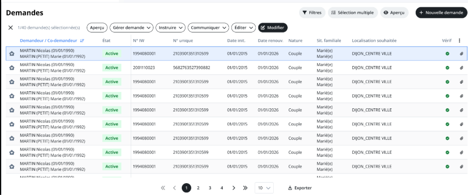The image size is (468, 195).
Task: Enable Sélection multiple mode
Action: (x=352, y=12)
